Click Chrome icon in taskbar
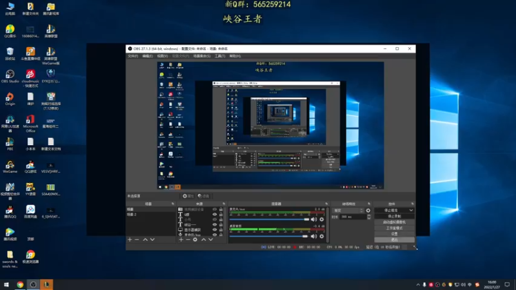The width and height of the screenshot is (516, 290). coord(20,284)
